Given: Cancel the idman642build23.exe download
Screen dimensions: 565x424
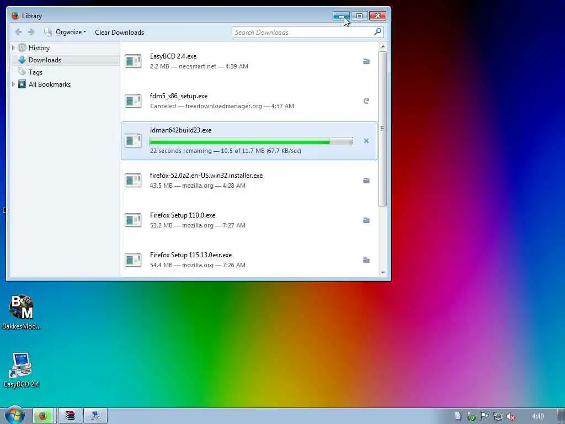Looking at the screenshot, I should 366,141.
